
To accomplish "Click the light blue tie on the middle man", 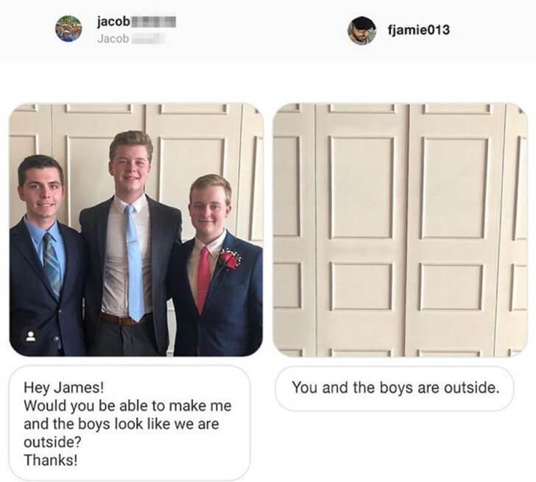I will point(135,263).
